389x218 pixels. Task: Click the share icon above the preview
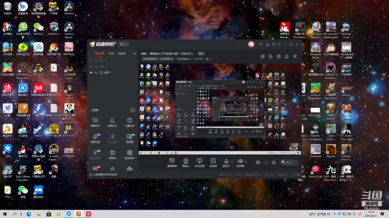[295, 56]
